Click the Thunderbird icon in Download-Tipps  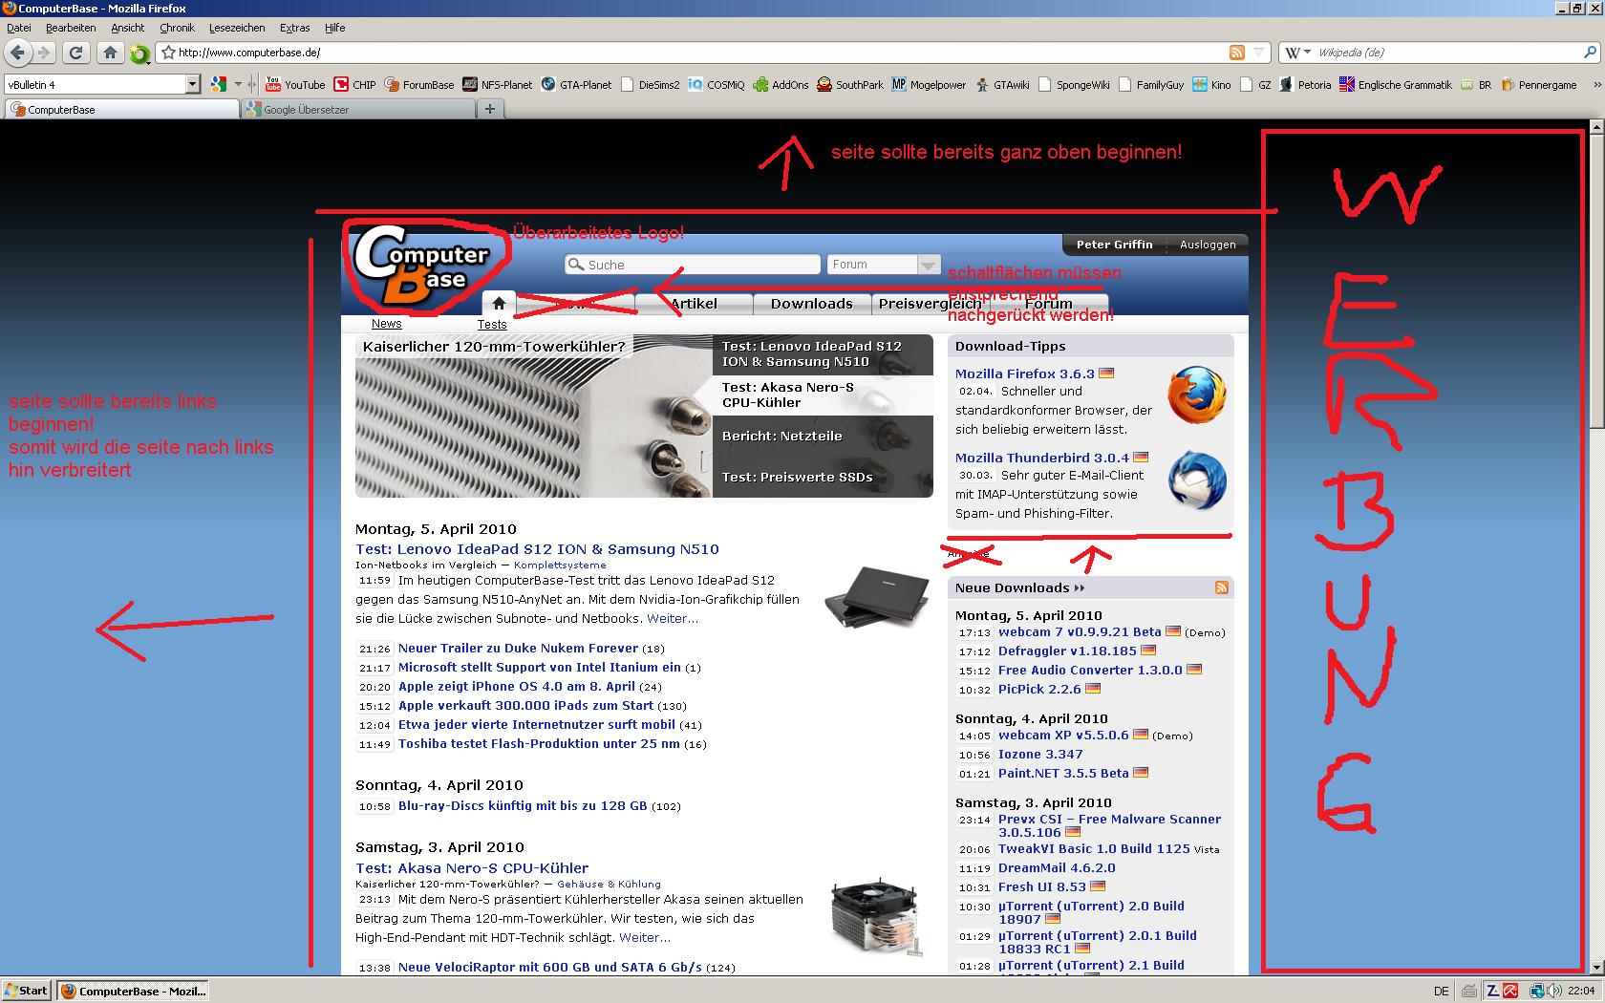(x=1196, y=480)
